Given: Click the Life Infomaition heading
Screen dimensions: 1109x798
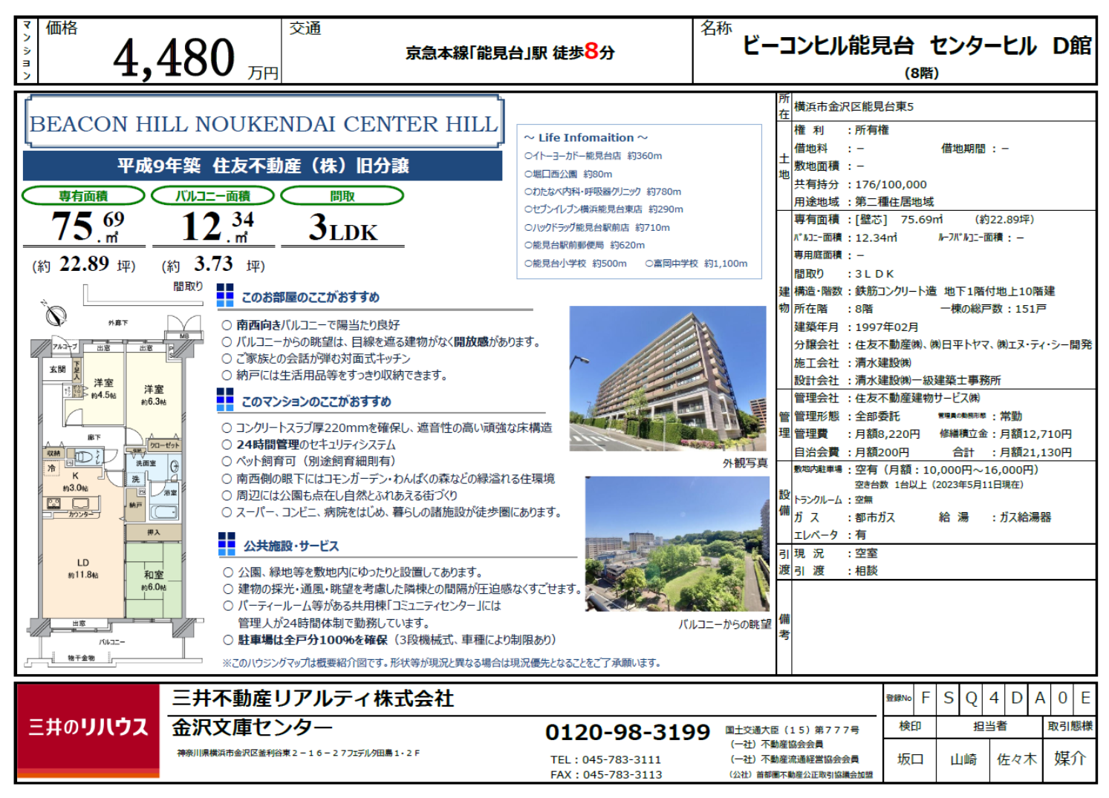Looking at the screenshot, I should click(x=585, y=137).
